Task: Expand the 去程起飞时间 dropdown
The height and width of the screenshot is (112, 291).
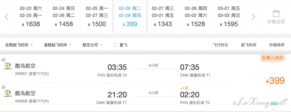Action: [19, 45]
